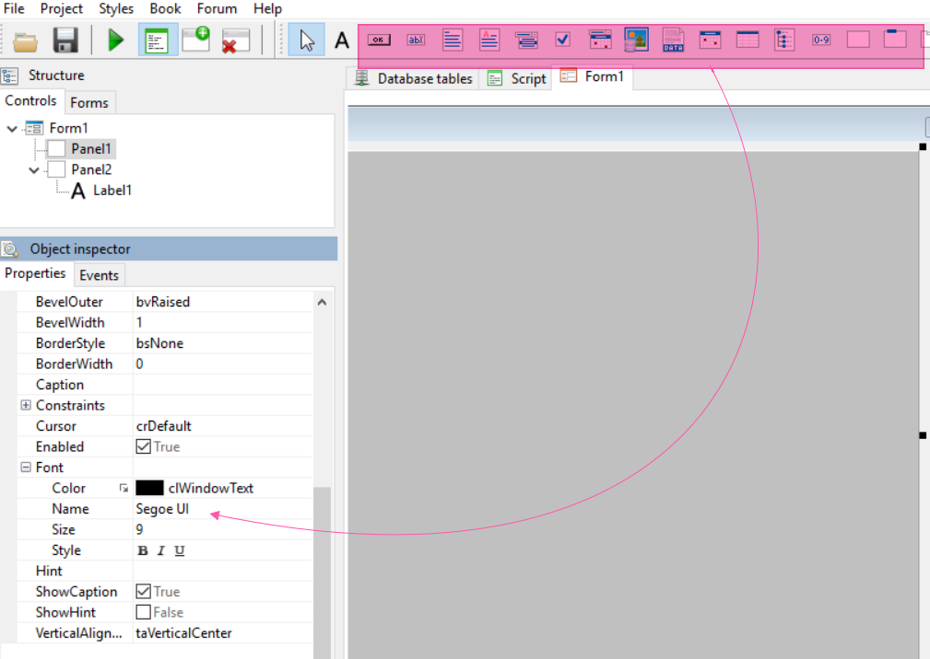This screenshot has height=659, width=930.
Task: Toggle Italic font style button
Action: click(x=160, y=550)
